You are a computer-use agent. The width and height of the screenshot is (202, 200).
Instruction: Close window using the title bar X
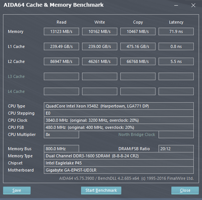tap(193, 6)
